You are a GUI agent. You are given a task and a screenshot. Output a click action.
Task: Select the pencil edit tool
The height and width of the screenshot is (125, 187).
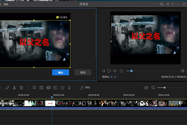click(7, 88)
